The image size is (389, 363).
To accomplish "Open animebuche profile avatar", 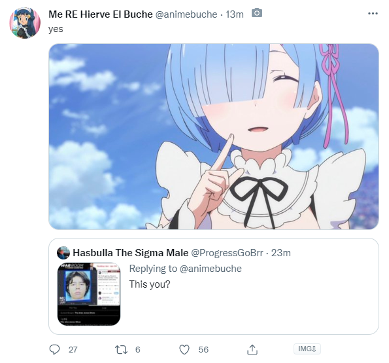I will pyautogui.click(x=25, y=23).
